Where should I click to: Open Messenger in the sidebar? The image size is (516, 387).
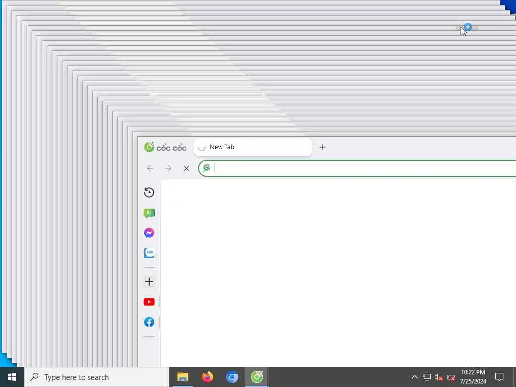[149, 233]
